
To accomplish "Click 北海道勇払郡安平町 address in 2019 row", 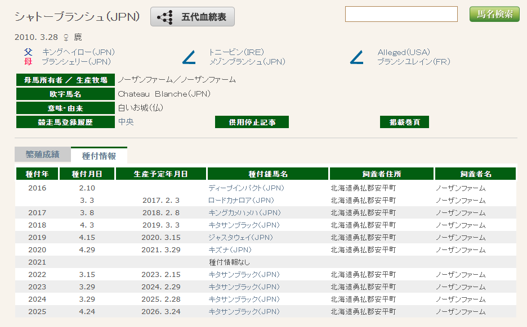I will 363,238.
